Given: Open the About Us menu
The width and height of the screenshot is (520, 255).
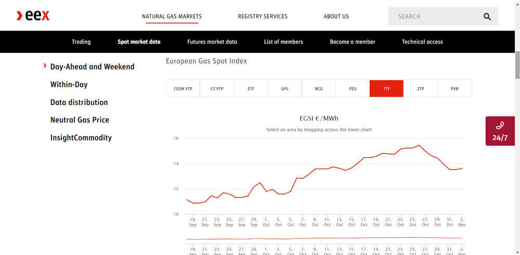Looking at the screenshot, I should coord(336,17).
